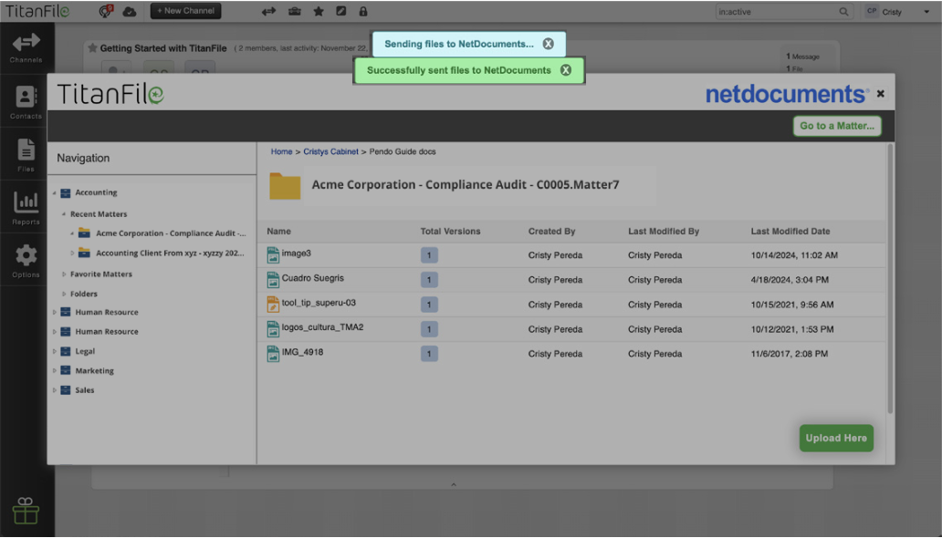Click the briefcase icon in top toolbar
This screenshot has height=538, width=942.
click(294, 12)
